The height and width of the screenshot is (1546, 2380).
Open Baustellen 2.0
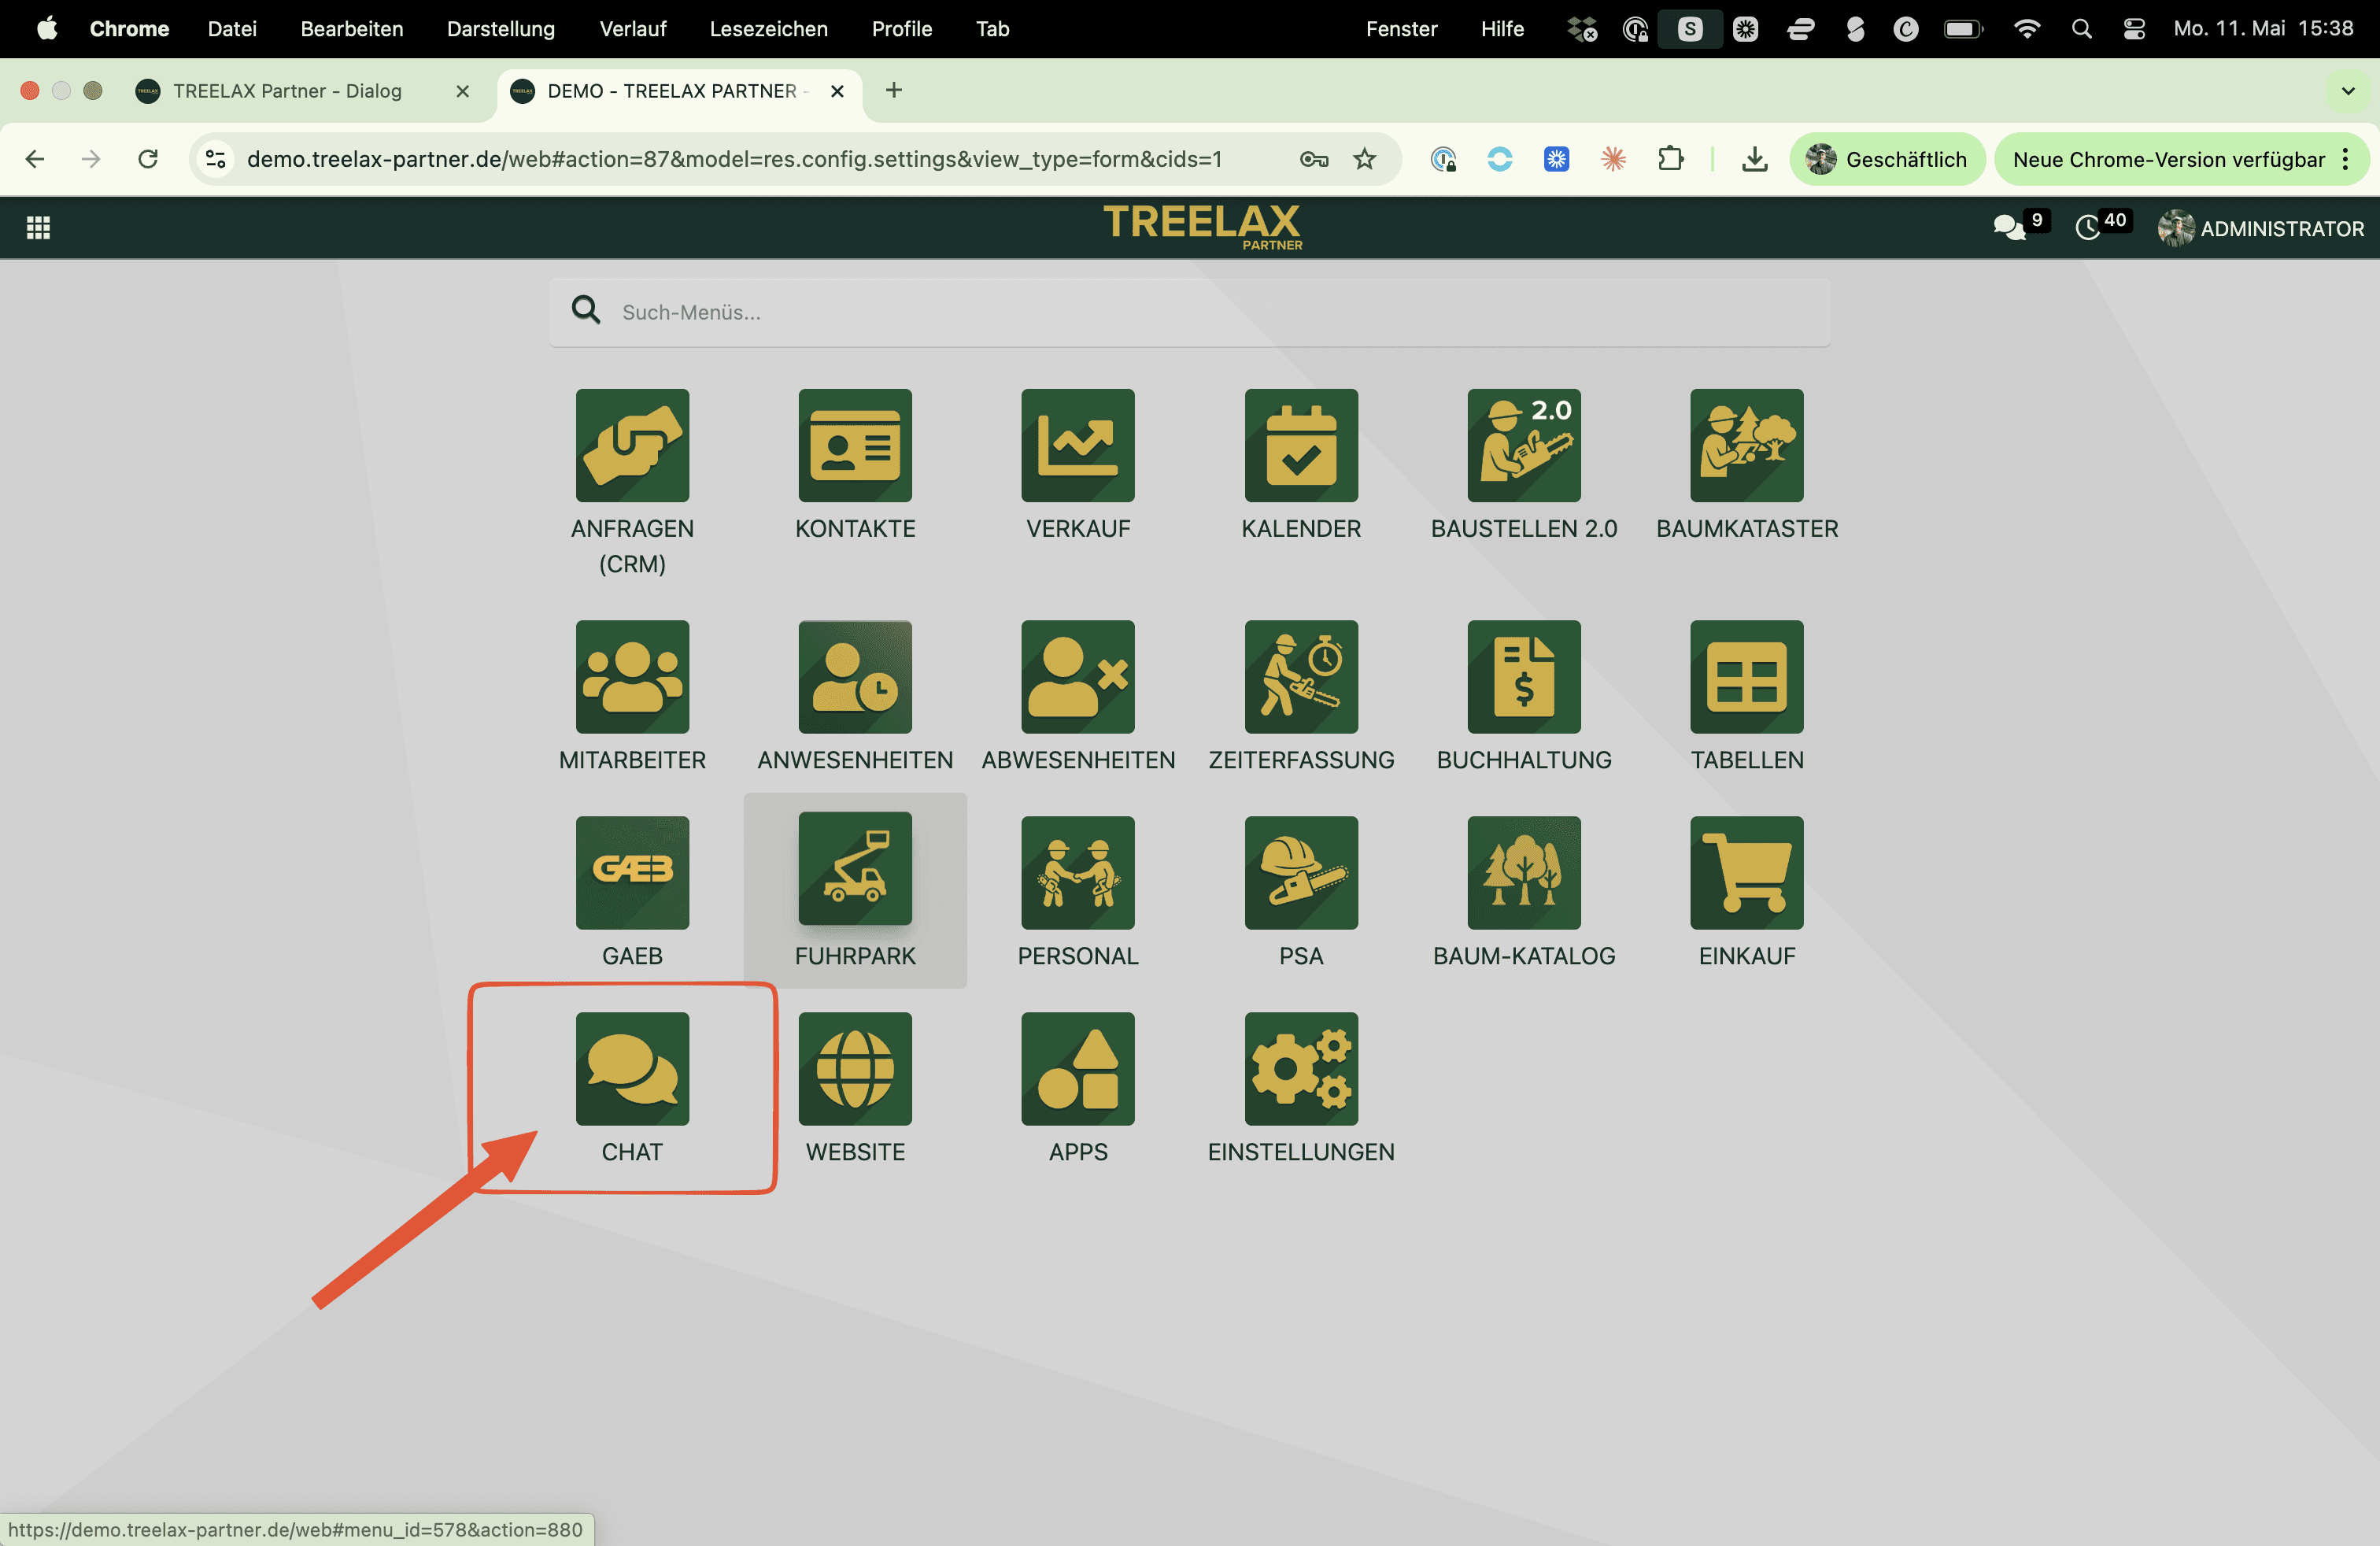[1523, 465]
